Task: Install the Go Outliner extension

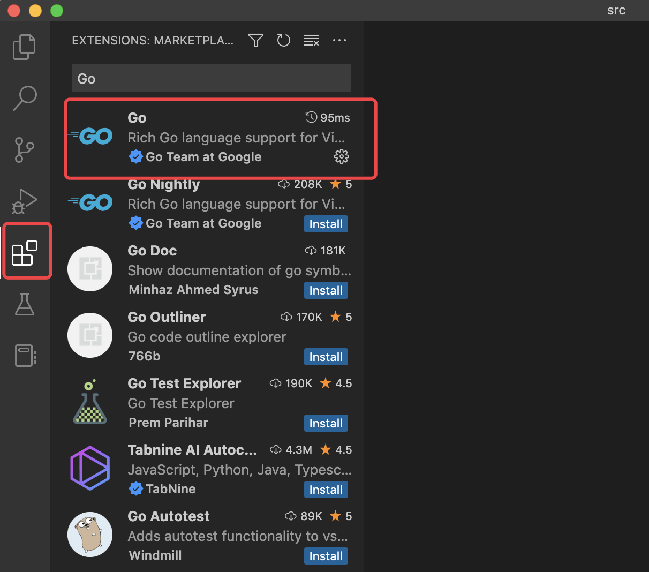Action: tap(326, 357)
